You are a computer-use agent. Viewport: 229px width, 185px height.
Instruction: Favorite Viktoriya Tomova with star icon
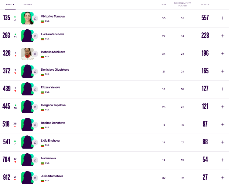(35, 18)
